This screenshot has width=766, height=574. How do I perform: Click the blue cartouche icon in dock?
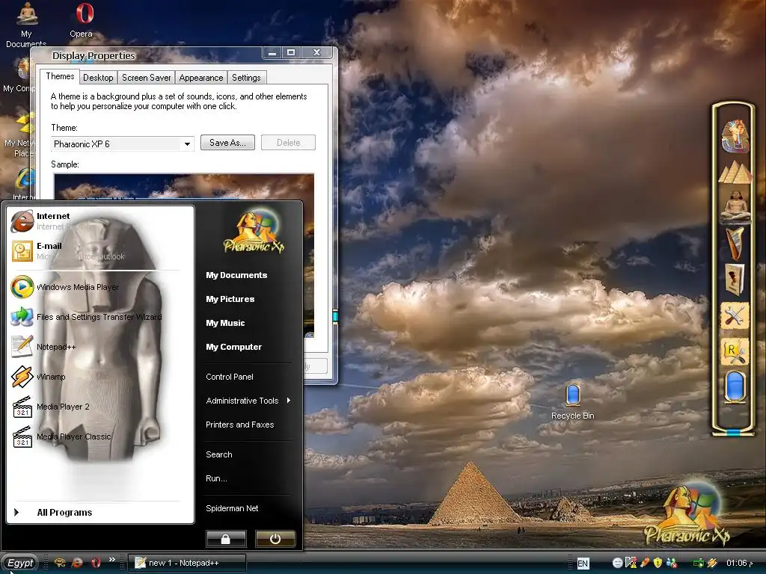click(x=735, y=386)
